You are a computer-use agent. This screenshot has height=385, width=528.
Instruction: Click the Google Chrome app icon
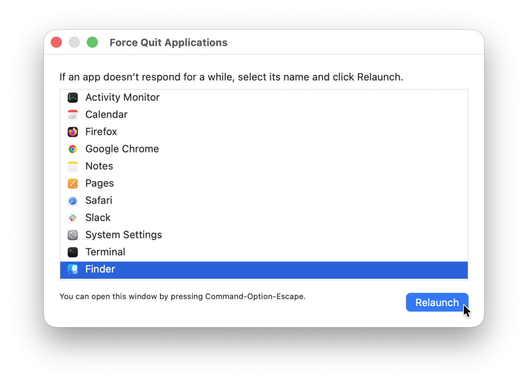[x=73, y=149]
